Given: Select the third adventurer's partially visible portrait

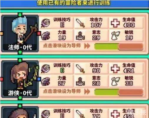Looking at the screenshot, I should (x=20, y=112).
